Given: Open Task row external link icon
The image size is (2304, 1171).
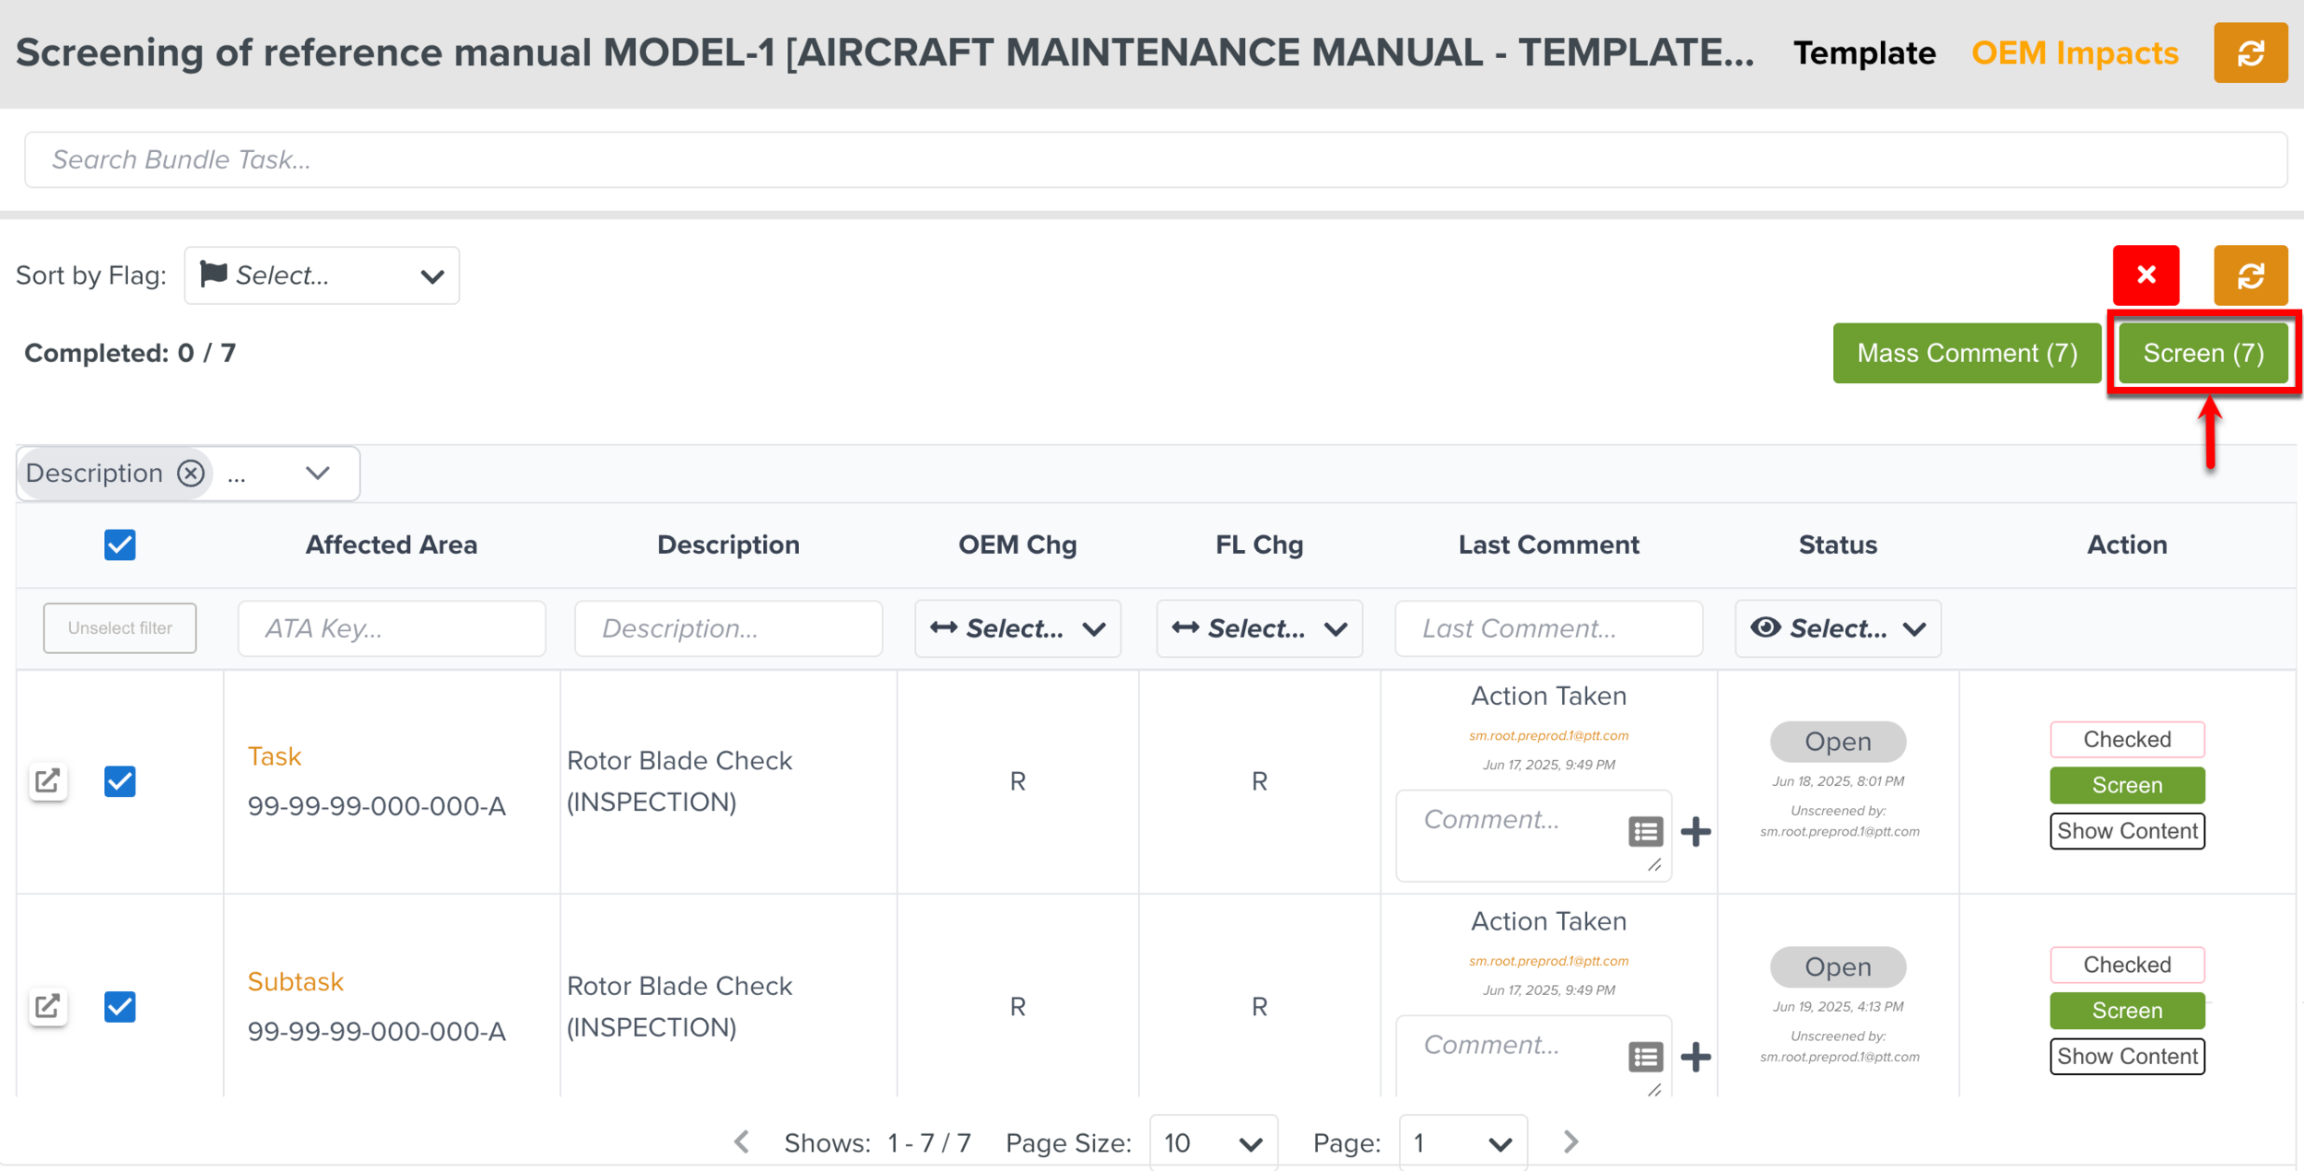Looking at the screenshot, I should (48, 781).
